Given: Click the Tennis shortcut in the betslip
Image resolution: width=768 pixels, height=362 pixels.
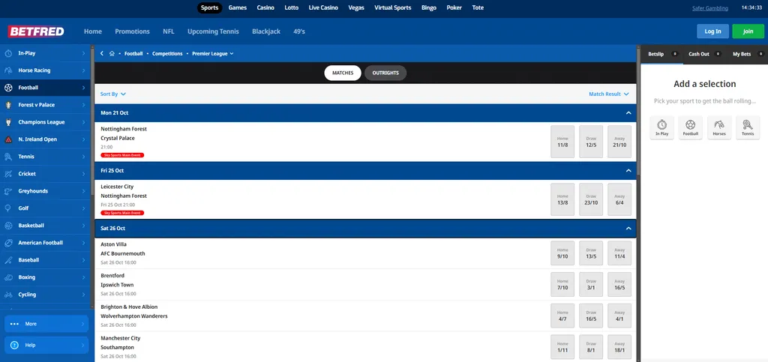Looking at the screenshot, I should click(x=748, y=127).
